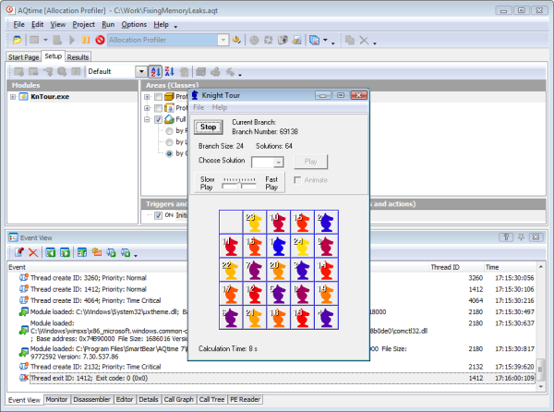
Task: Toggle the first Prof area checkbox
Action: [x=158, y=96]
